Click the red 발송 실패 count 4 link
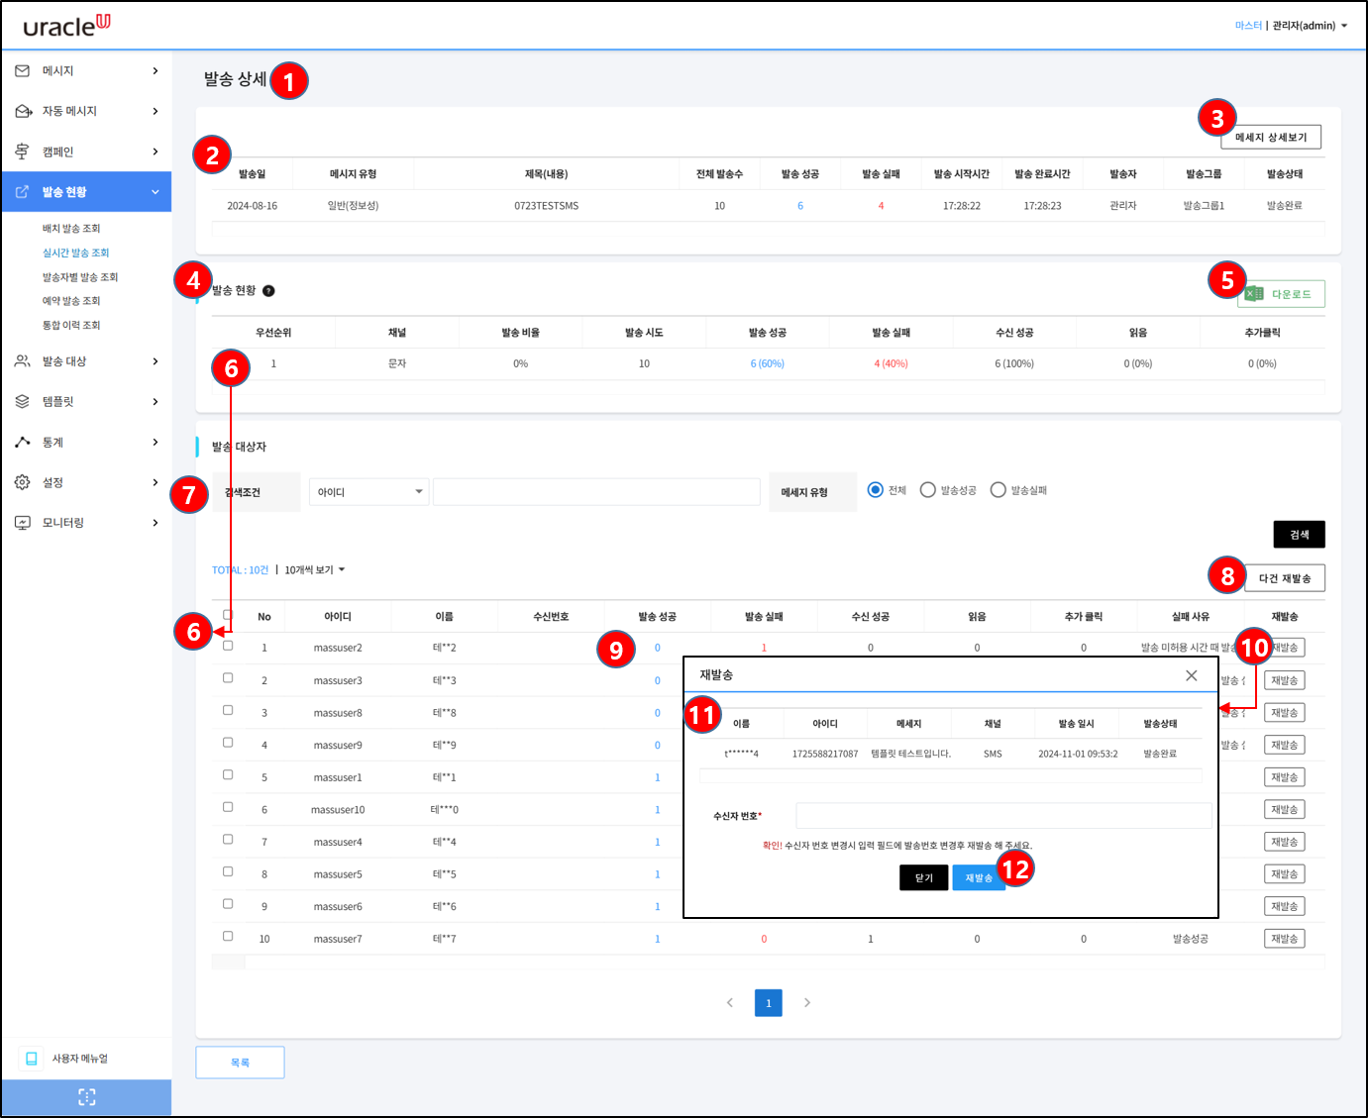This screenshot has width=1368, height=1118. [881, 206]
